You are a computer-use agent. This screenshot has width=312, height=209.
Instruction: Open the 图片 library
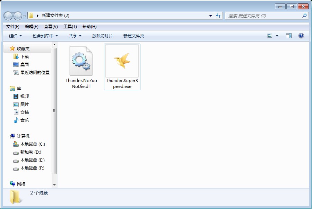25,104
